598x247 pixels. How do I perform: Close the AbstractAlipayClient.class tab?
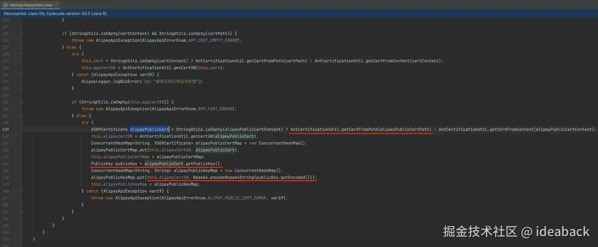pos(56,4)
